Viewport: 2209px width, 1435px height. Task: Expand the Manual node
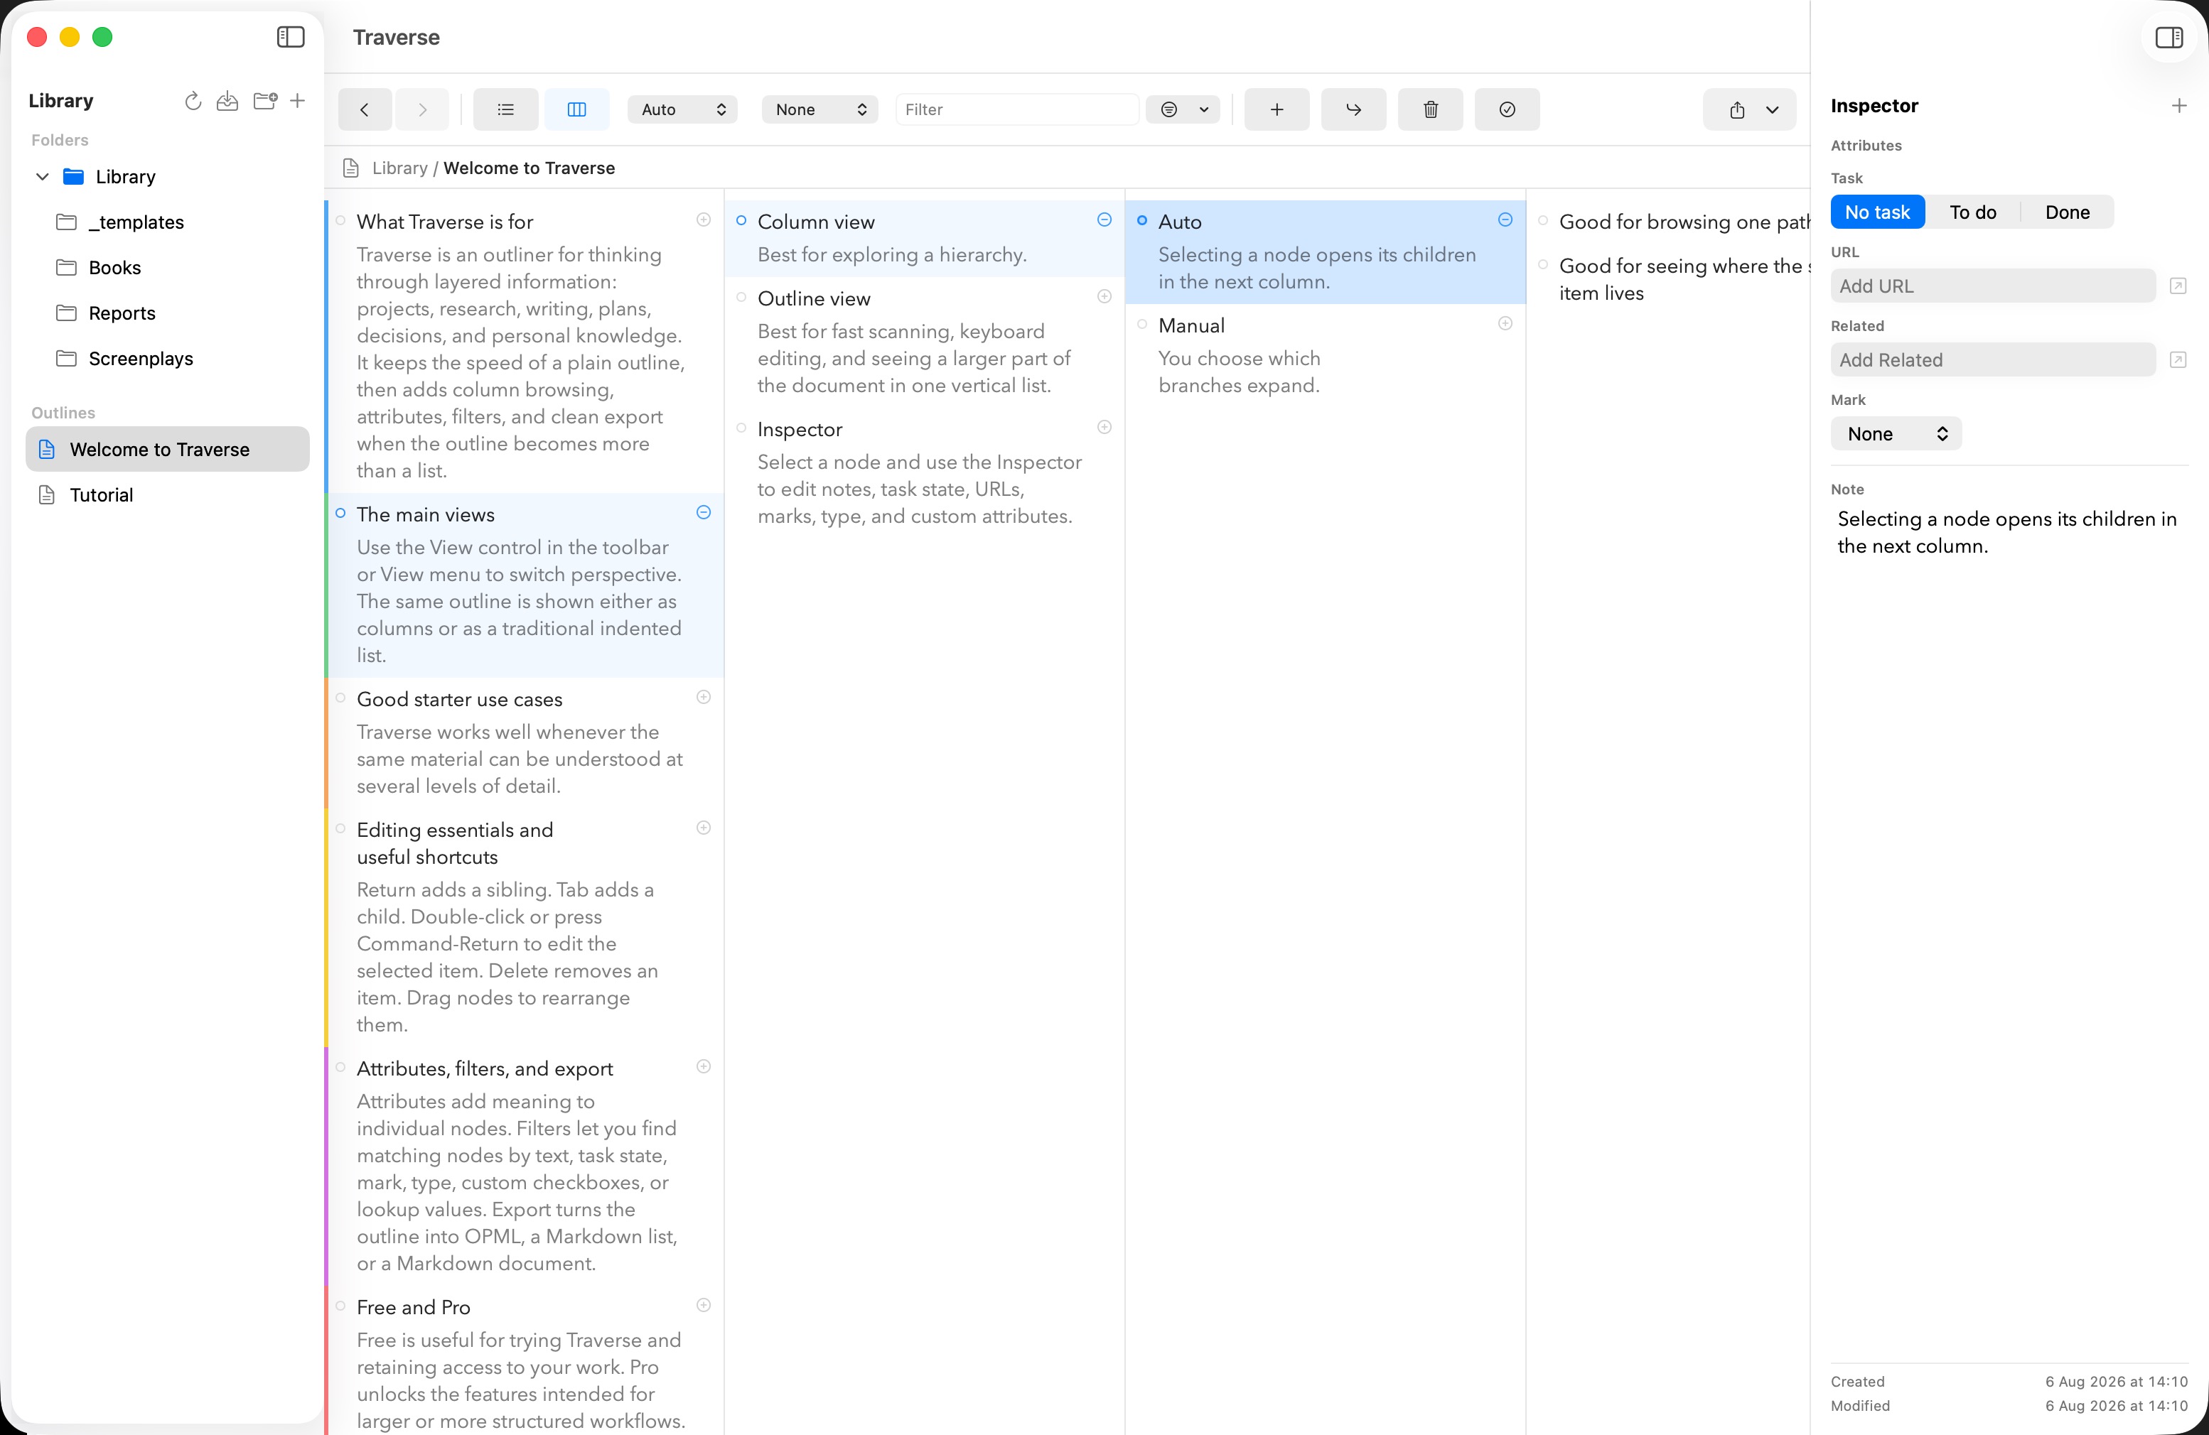(1505, 324)
